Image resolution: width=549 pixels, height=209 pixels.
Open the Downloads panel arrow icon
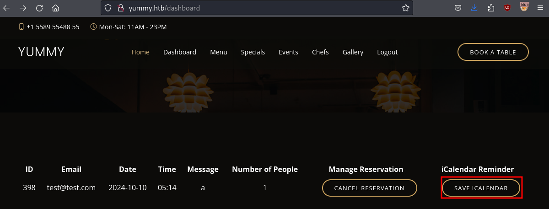pos(474,8)
